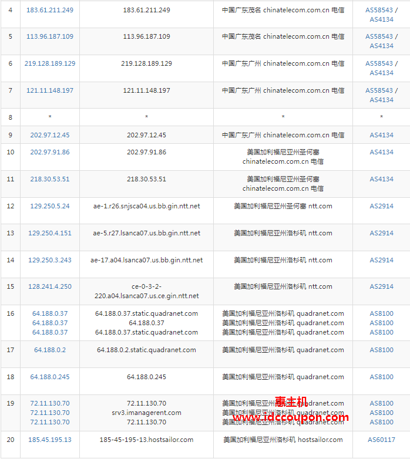Viewport: 410px width, 459px height.
Task: Click the AS4134 link in hop 10 row
Action: pos(381,152)
